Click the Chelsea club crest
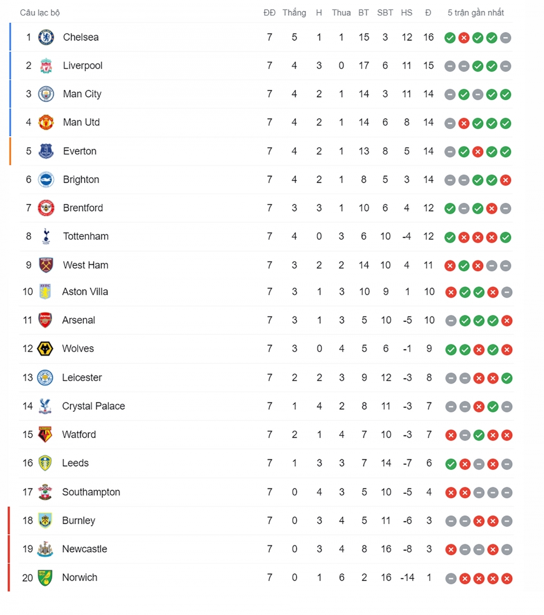The image size is (544, 615). click(46, 37)
